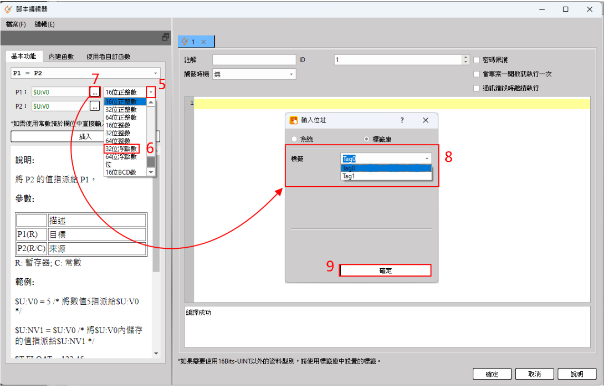Open the P1 data type dropdown arrow
Screen dimensions: 605x386
pyautogui.click(x=151, y=92)
